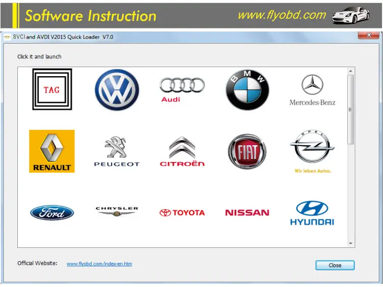The image size is (383, 287).
Task: Open the Volkswagen logo module
Action: pos(117,89)
